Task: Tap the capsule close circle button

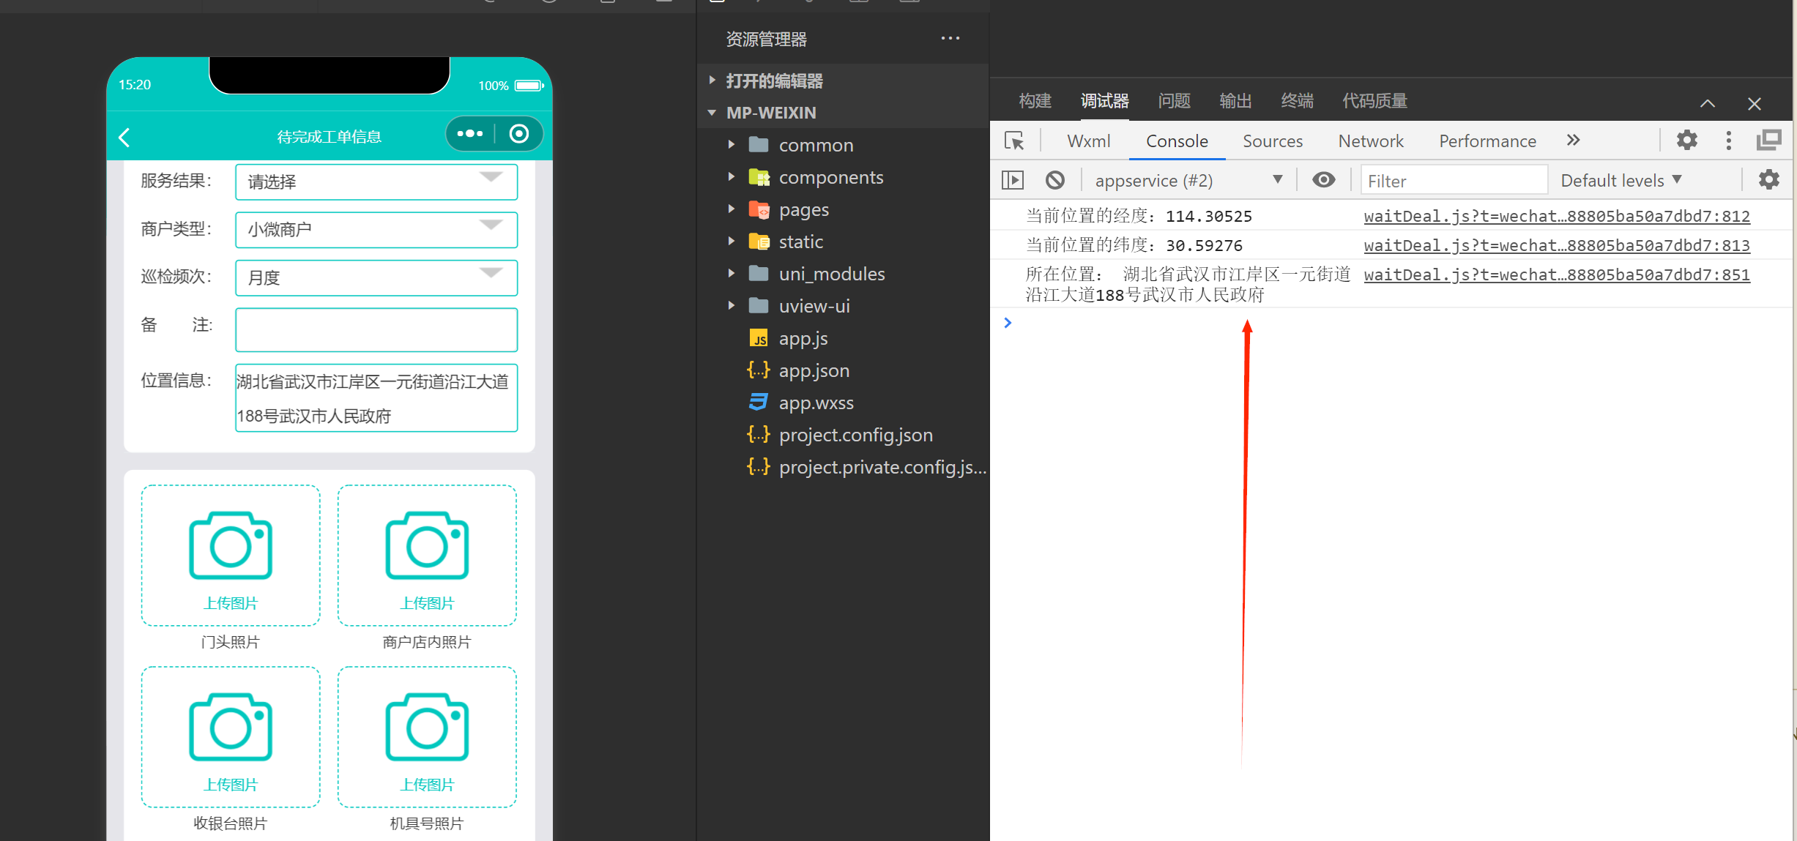Action: [x=519, y=134]
